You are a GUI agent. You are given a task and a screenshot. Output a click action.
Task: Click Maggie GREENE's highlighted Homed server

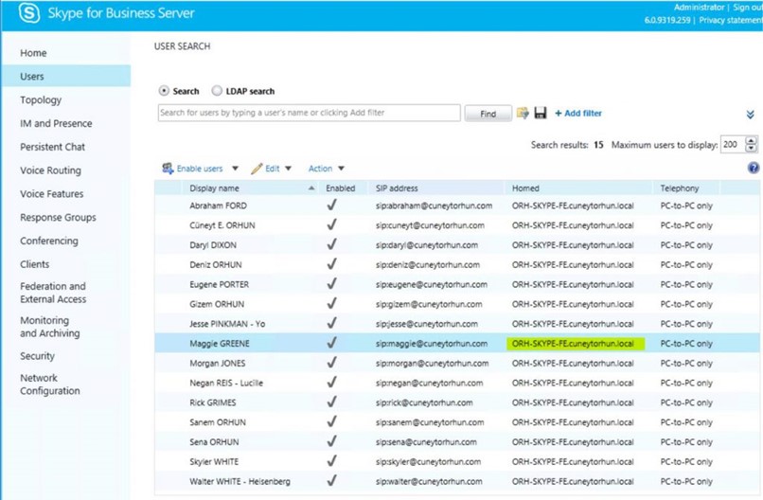coord(576,344)
